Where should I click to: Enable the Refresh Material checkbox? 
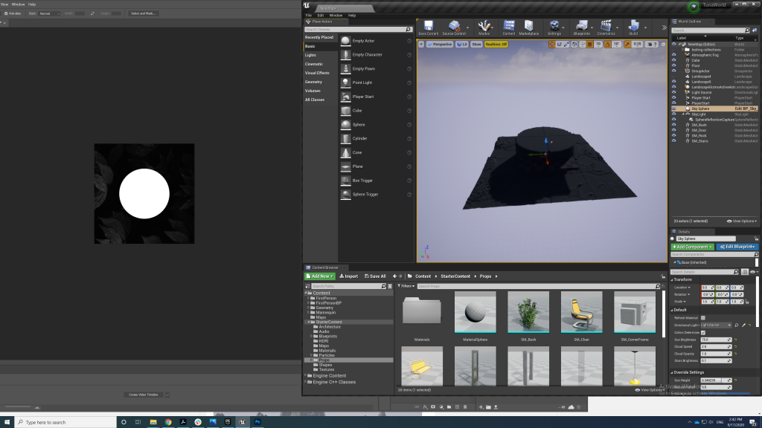pyautogui.click(x=702, y=317)
